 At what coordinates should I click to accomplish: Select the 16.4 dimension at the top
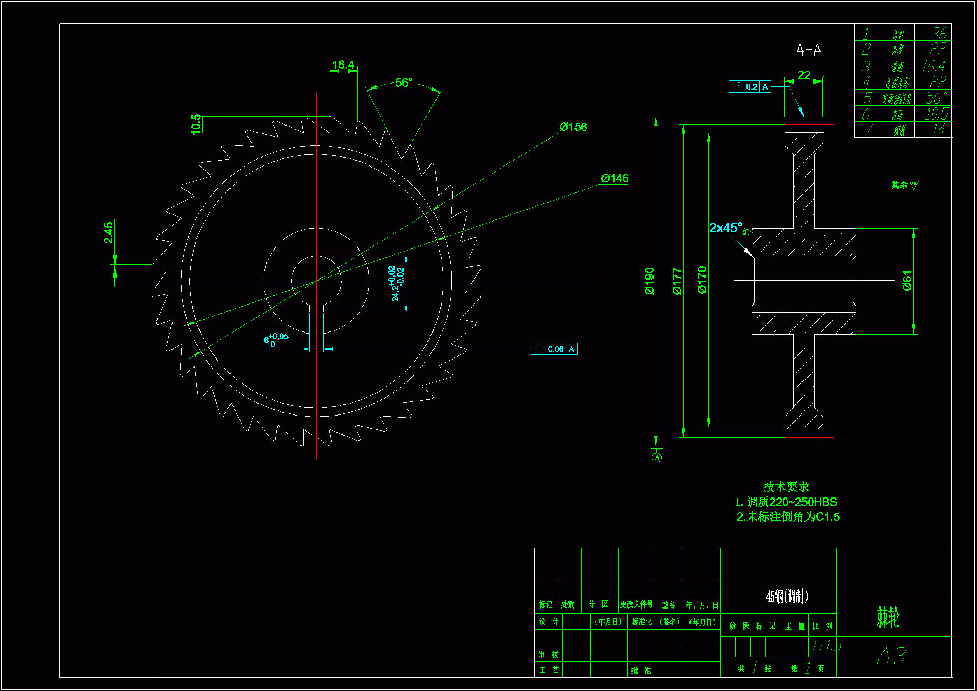point(343,65)
